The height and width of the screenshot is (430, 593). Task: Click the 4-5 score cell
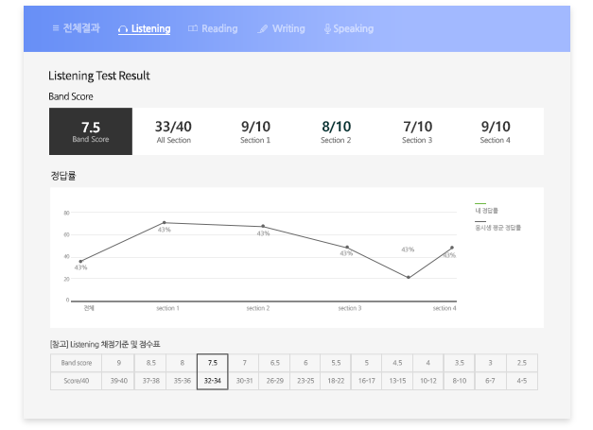tap(522, 381)
